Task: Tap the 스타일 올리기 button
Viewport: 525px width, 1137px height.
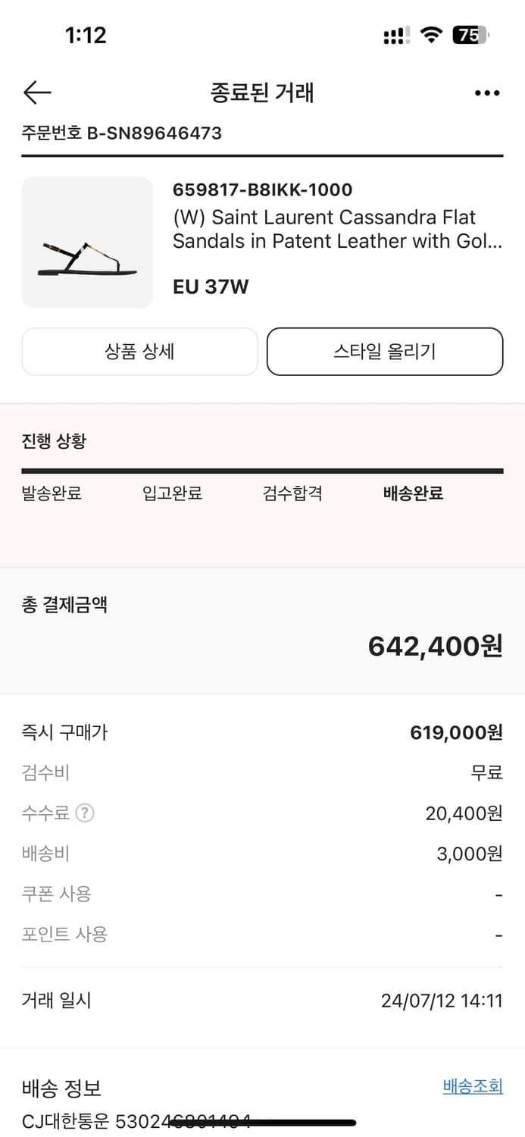Action: click(x=385, y=352)
